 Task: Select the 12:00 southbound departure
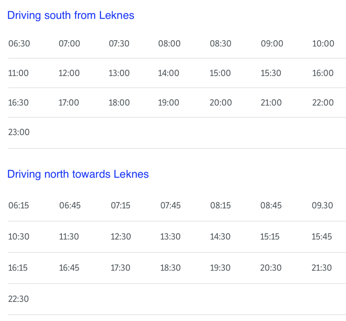[x=69, y=73]
